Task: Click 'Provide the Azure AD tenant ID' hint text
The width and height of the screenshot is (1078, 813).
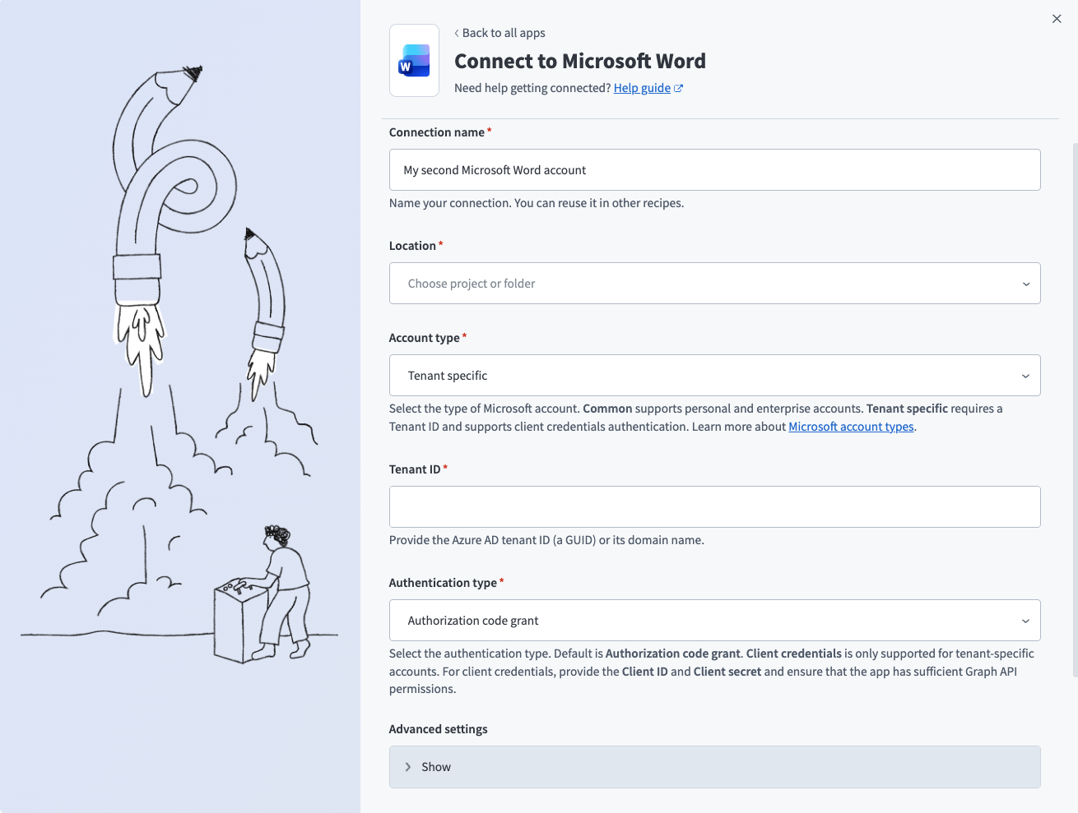Action: click(546, 540)
